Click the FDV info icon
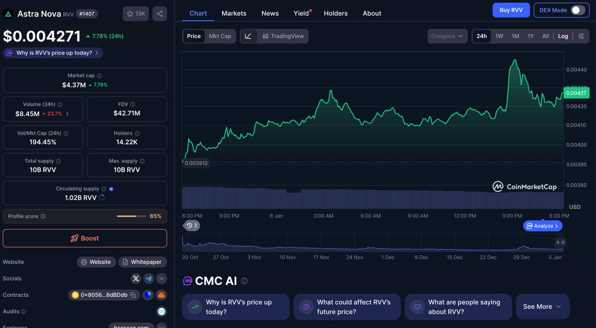The height and width of the screenshot is (328, 596). coord(133,105)
